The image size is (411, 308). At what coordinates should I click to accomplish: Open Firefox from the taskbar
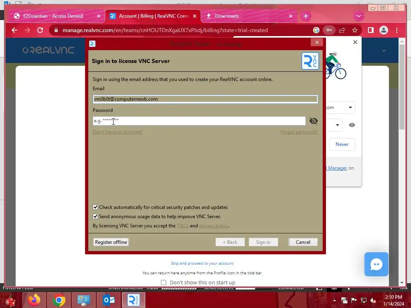click(35, 300)
